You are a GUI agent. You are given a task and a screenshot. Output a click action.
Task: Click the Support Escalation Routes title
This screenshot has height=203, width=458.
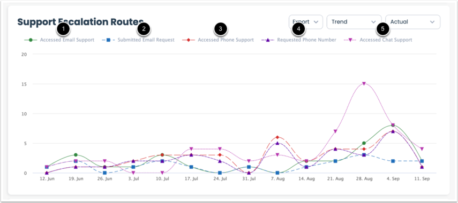pos(80,21)
